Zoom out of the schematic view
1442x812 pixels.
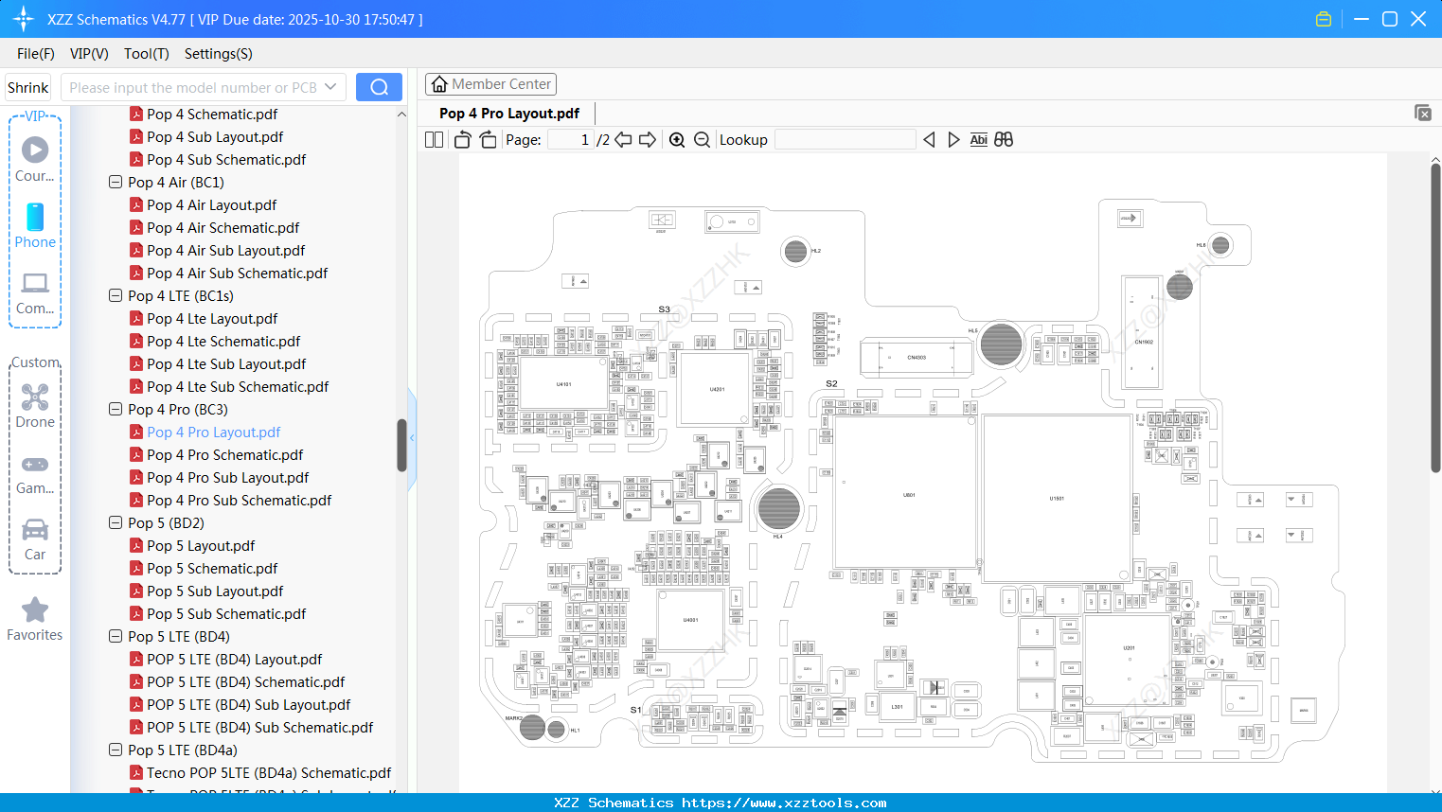(702, 139)
